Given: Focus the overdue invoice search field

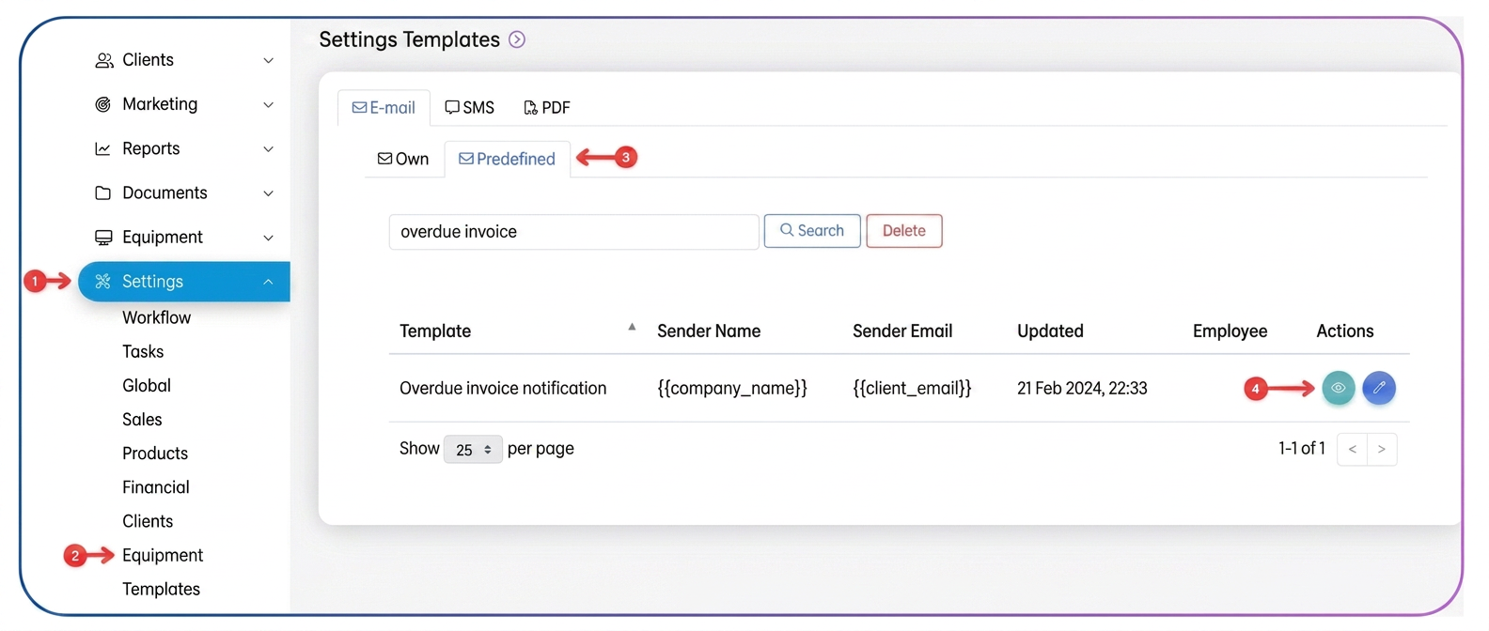Looking at the screenshot, I should (573, 232).
